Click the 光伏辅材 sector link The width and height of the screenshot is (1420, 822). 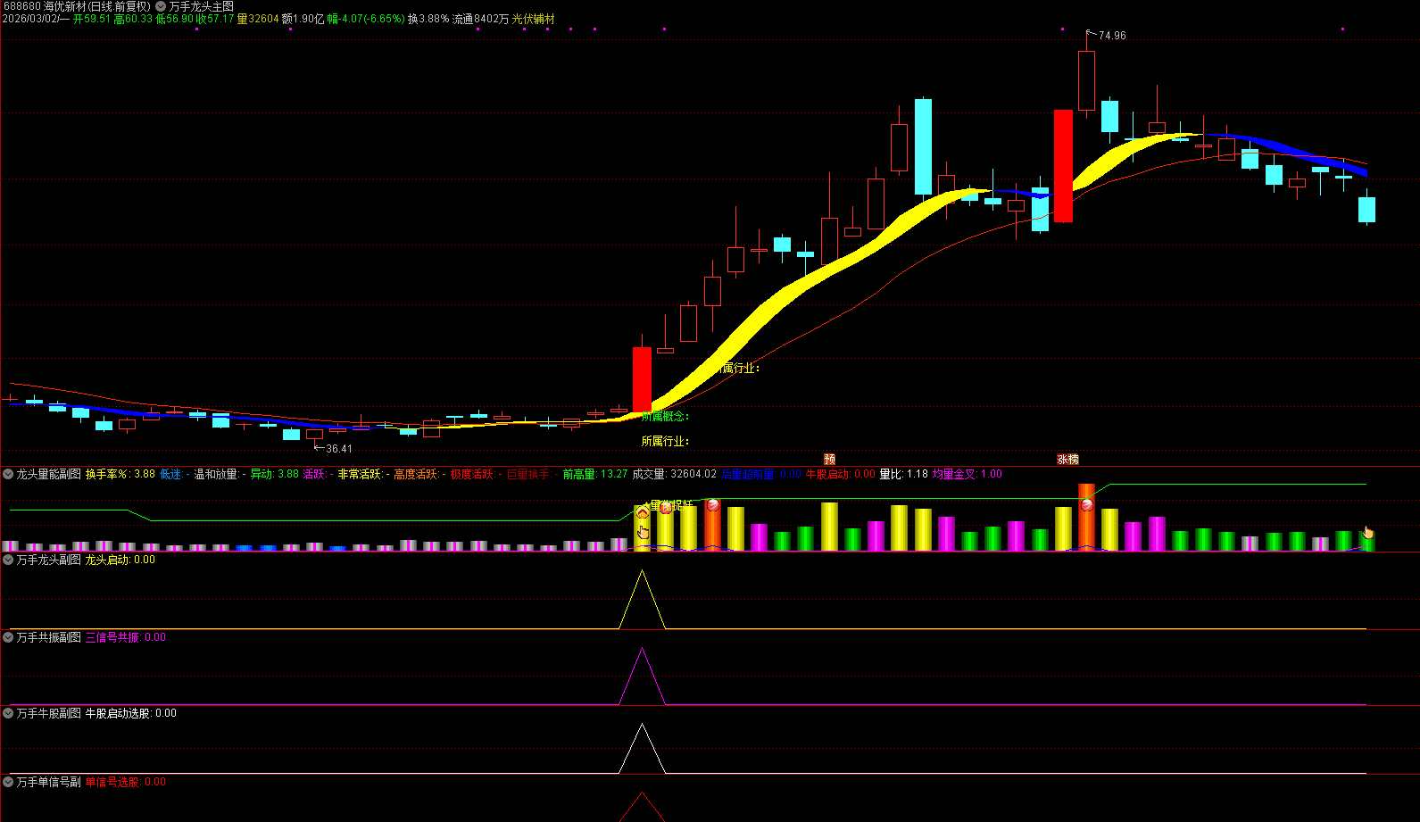coord(533,19)
